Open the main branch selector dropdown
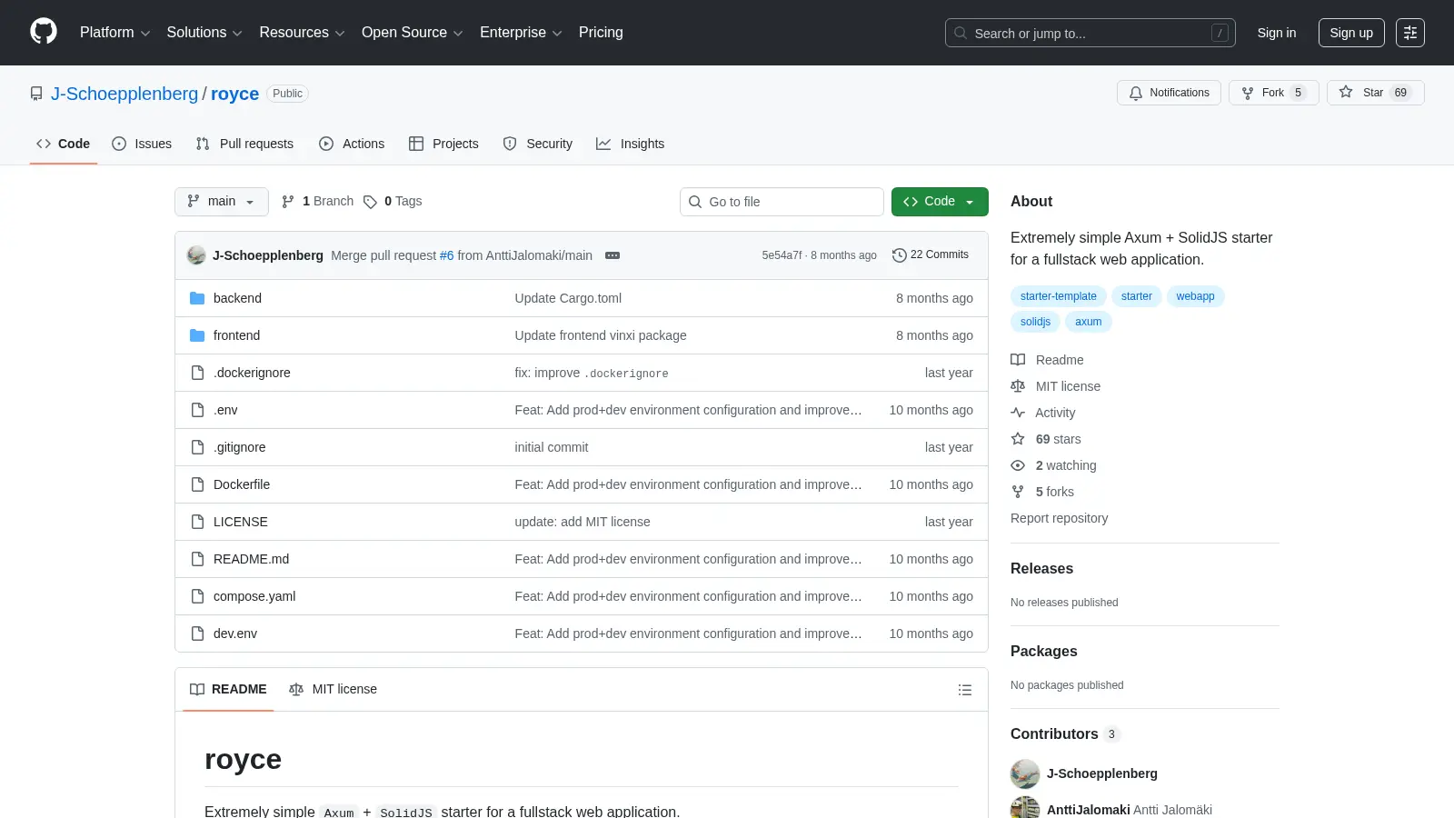Screen dimensions: 1454x818 point(222,202)
